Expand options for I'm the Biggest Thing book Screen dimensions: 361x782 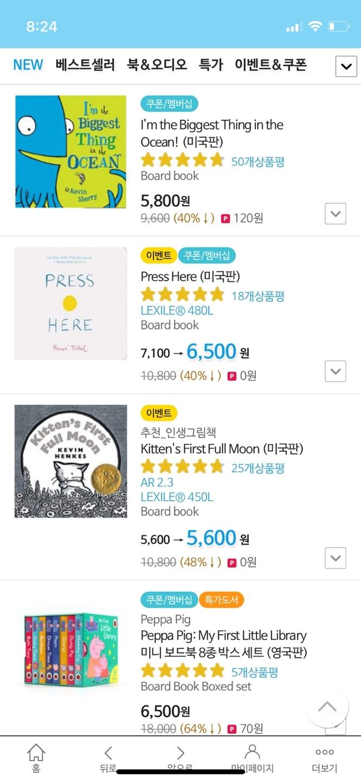pyautogui.click(x=336, y=213)
